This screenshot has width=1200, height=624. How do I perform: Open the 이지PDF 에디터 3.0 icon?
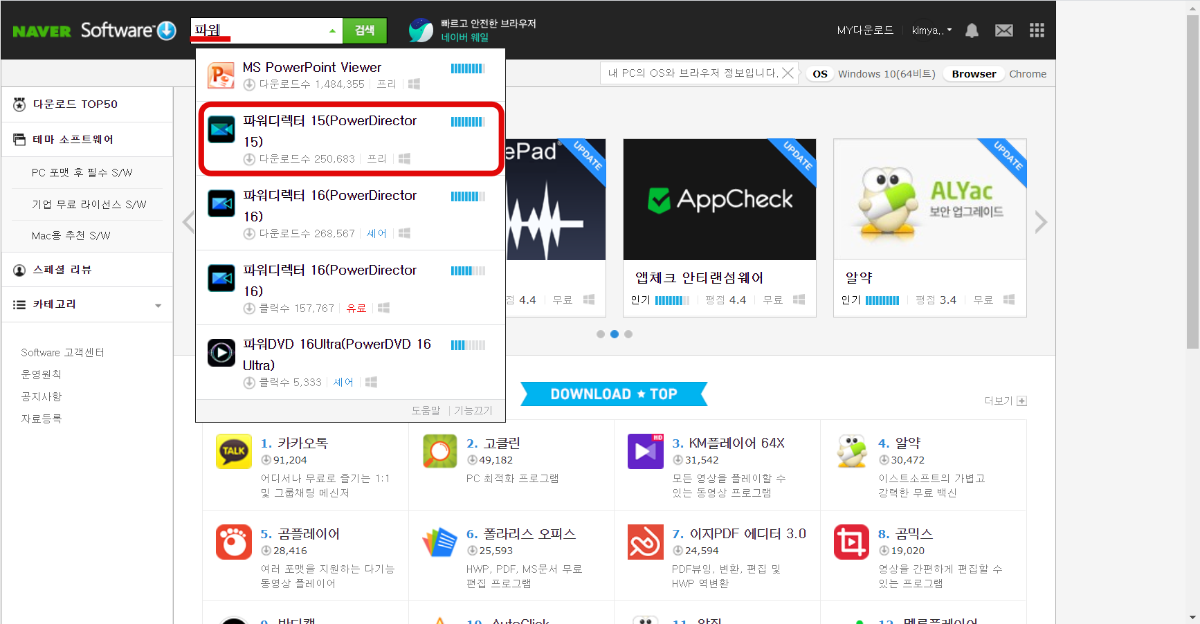646,542
